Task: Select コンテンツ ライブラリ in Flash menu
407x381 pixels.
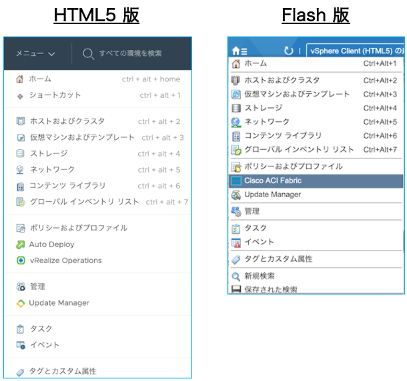Action: click(316, 136)
